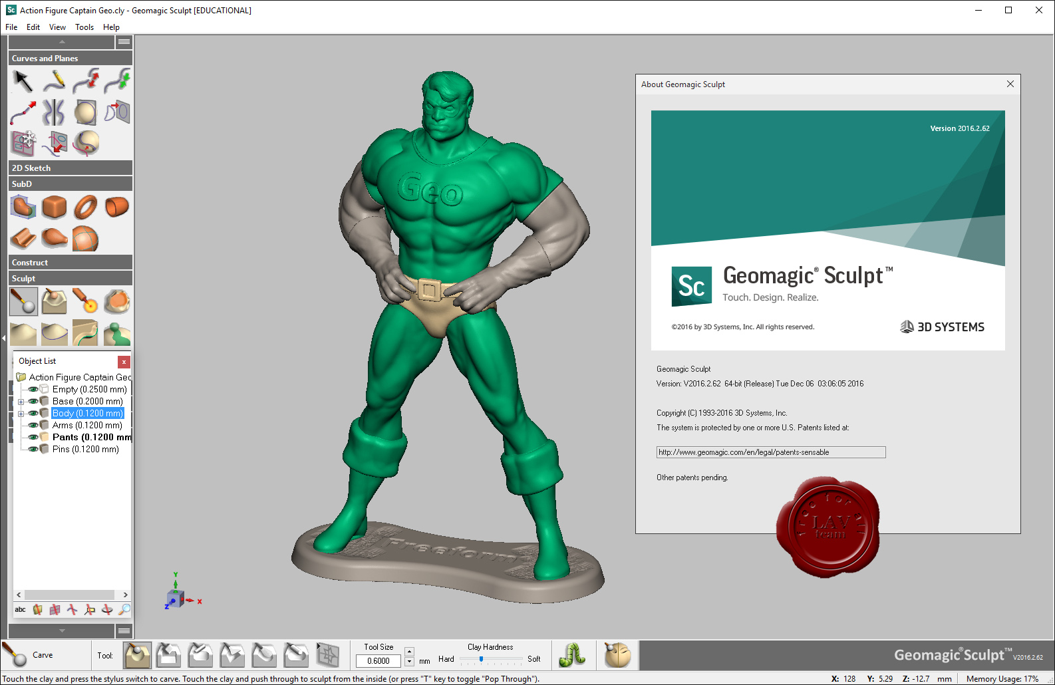Expand the 2D Sketch palette section
Screen dimensions: 1055x685
point(71,168)
